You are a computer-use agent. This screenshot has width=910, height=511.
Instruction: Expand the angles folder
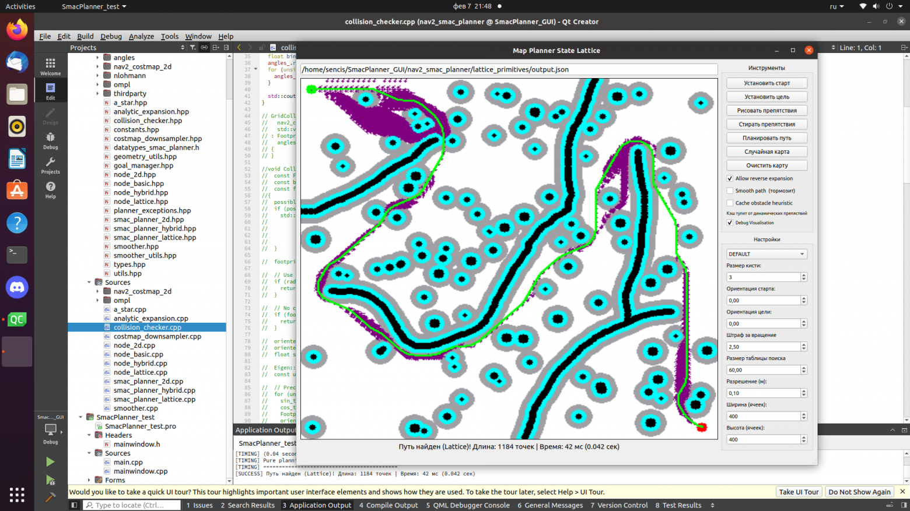(97, 58)
